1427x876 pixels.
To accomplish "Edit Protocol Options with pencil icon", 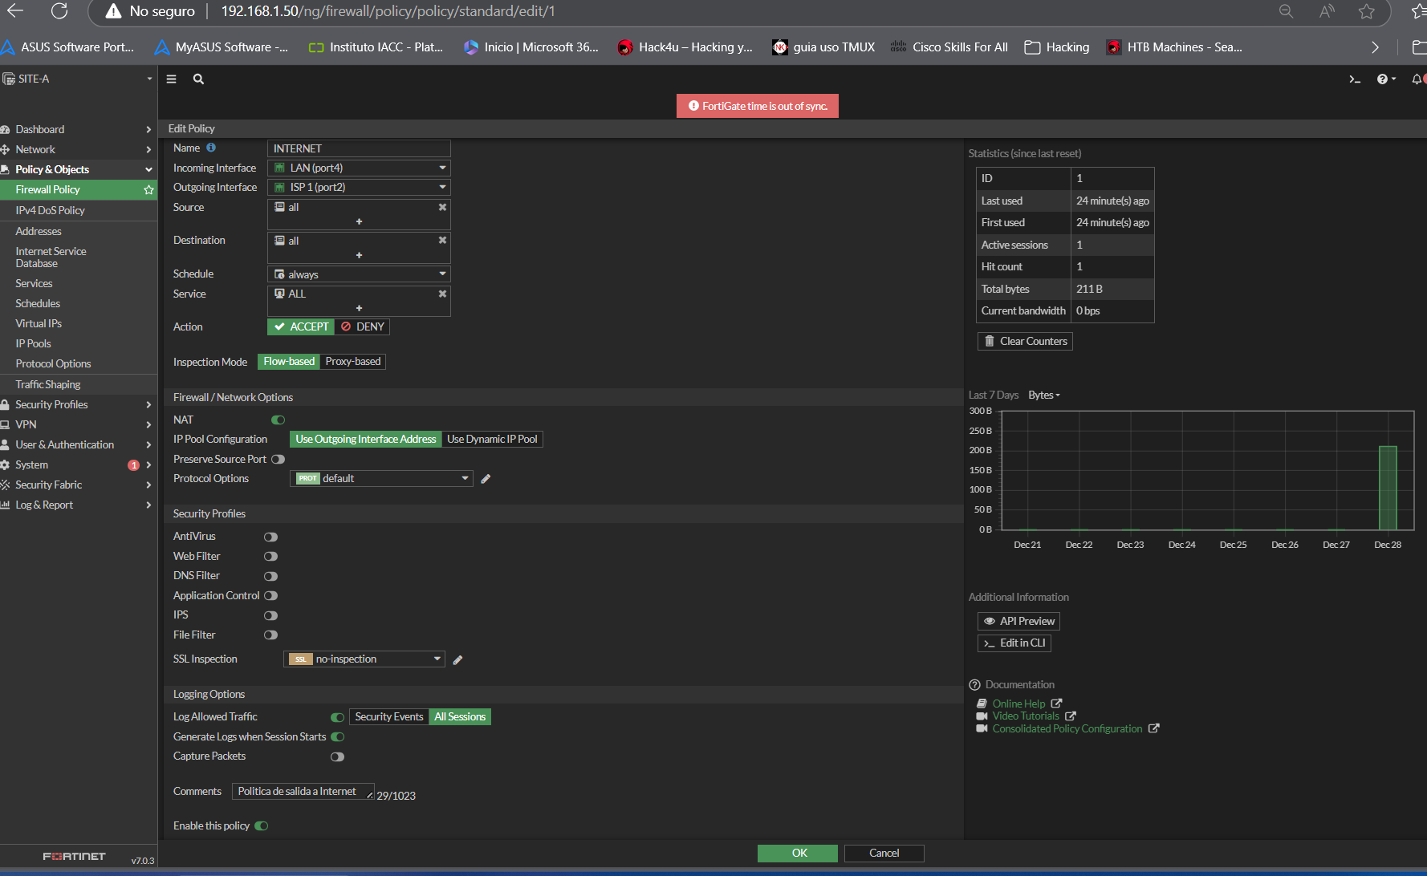I will [x=486, y=479].
